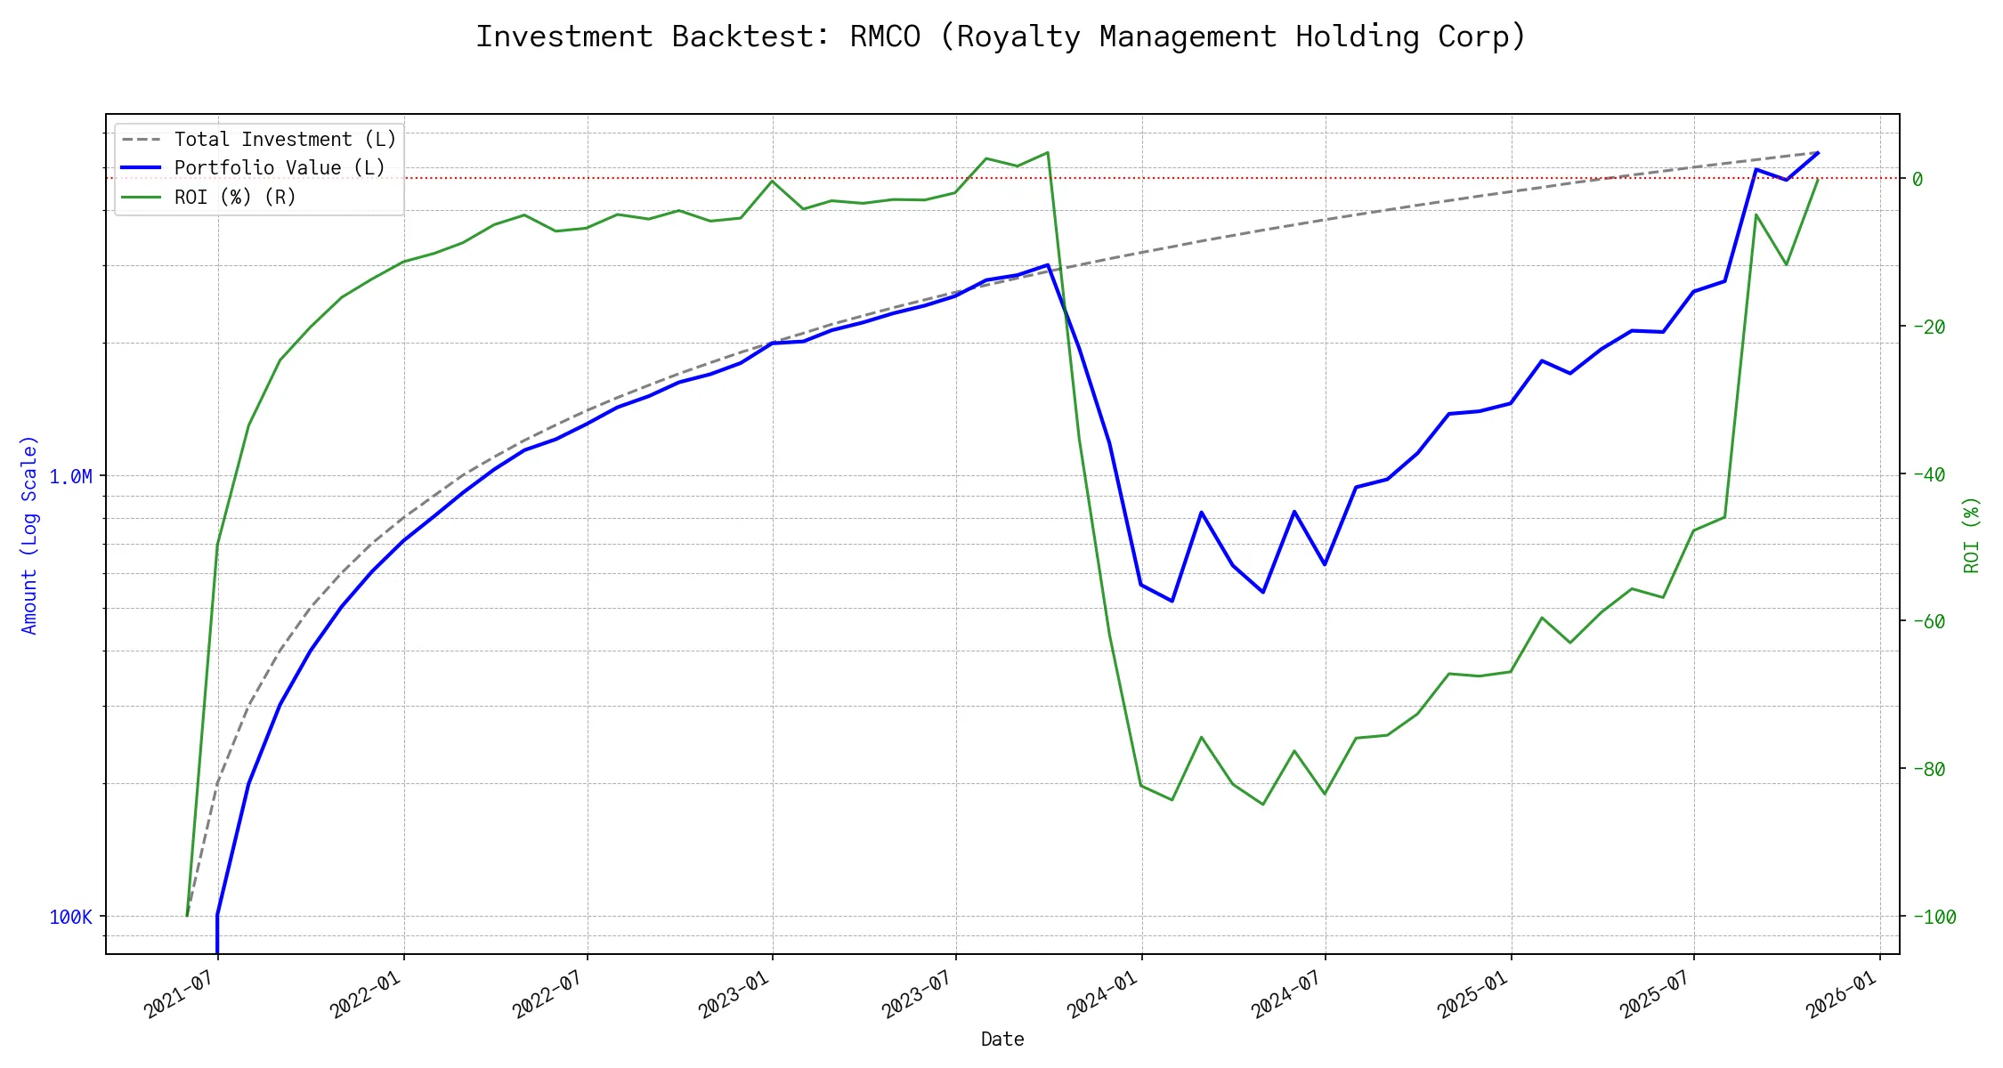Click the 0 ROI axis label
This screenshot has width=2003, height=1068.
(1918, 179)
